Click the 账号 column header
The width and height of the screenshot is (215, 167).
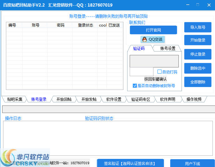click(x=35, y=25)
